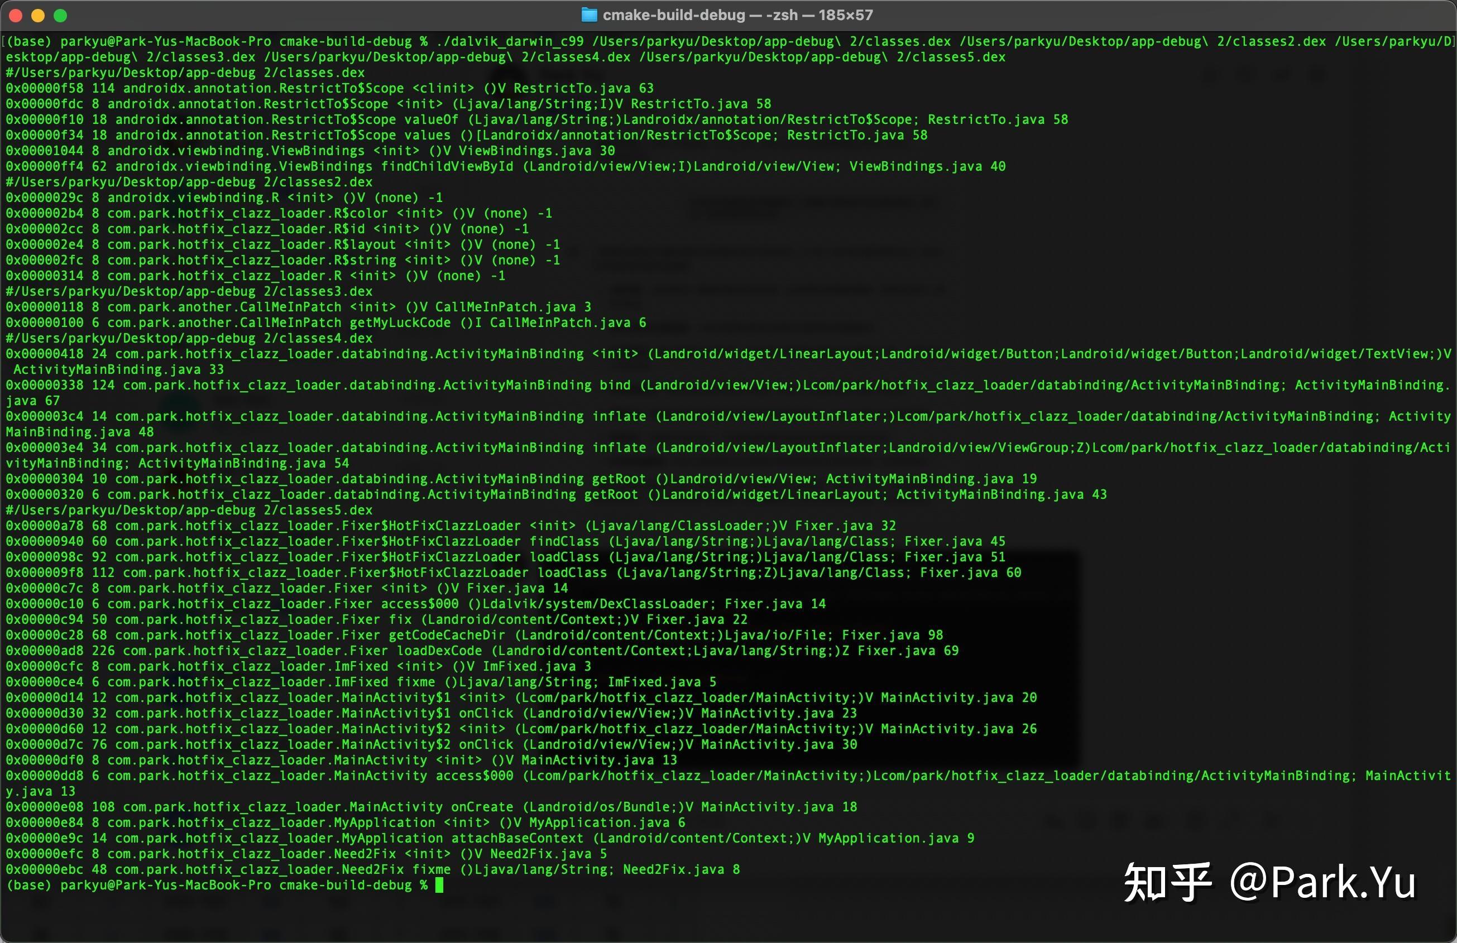Click 'ImFixed.java 3' text
Viewport: 1457px width, 943px height.
click(537, 666)
